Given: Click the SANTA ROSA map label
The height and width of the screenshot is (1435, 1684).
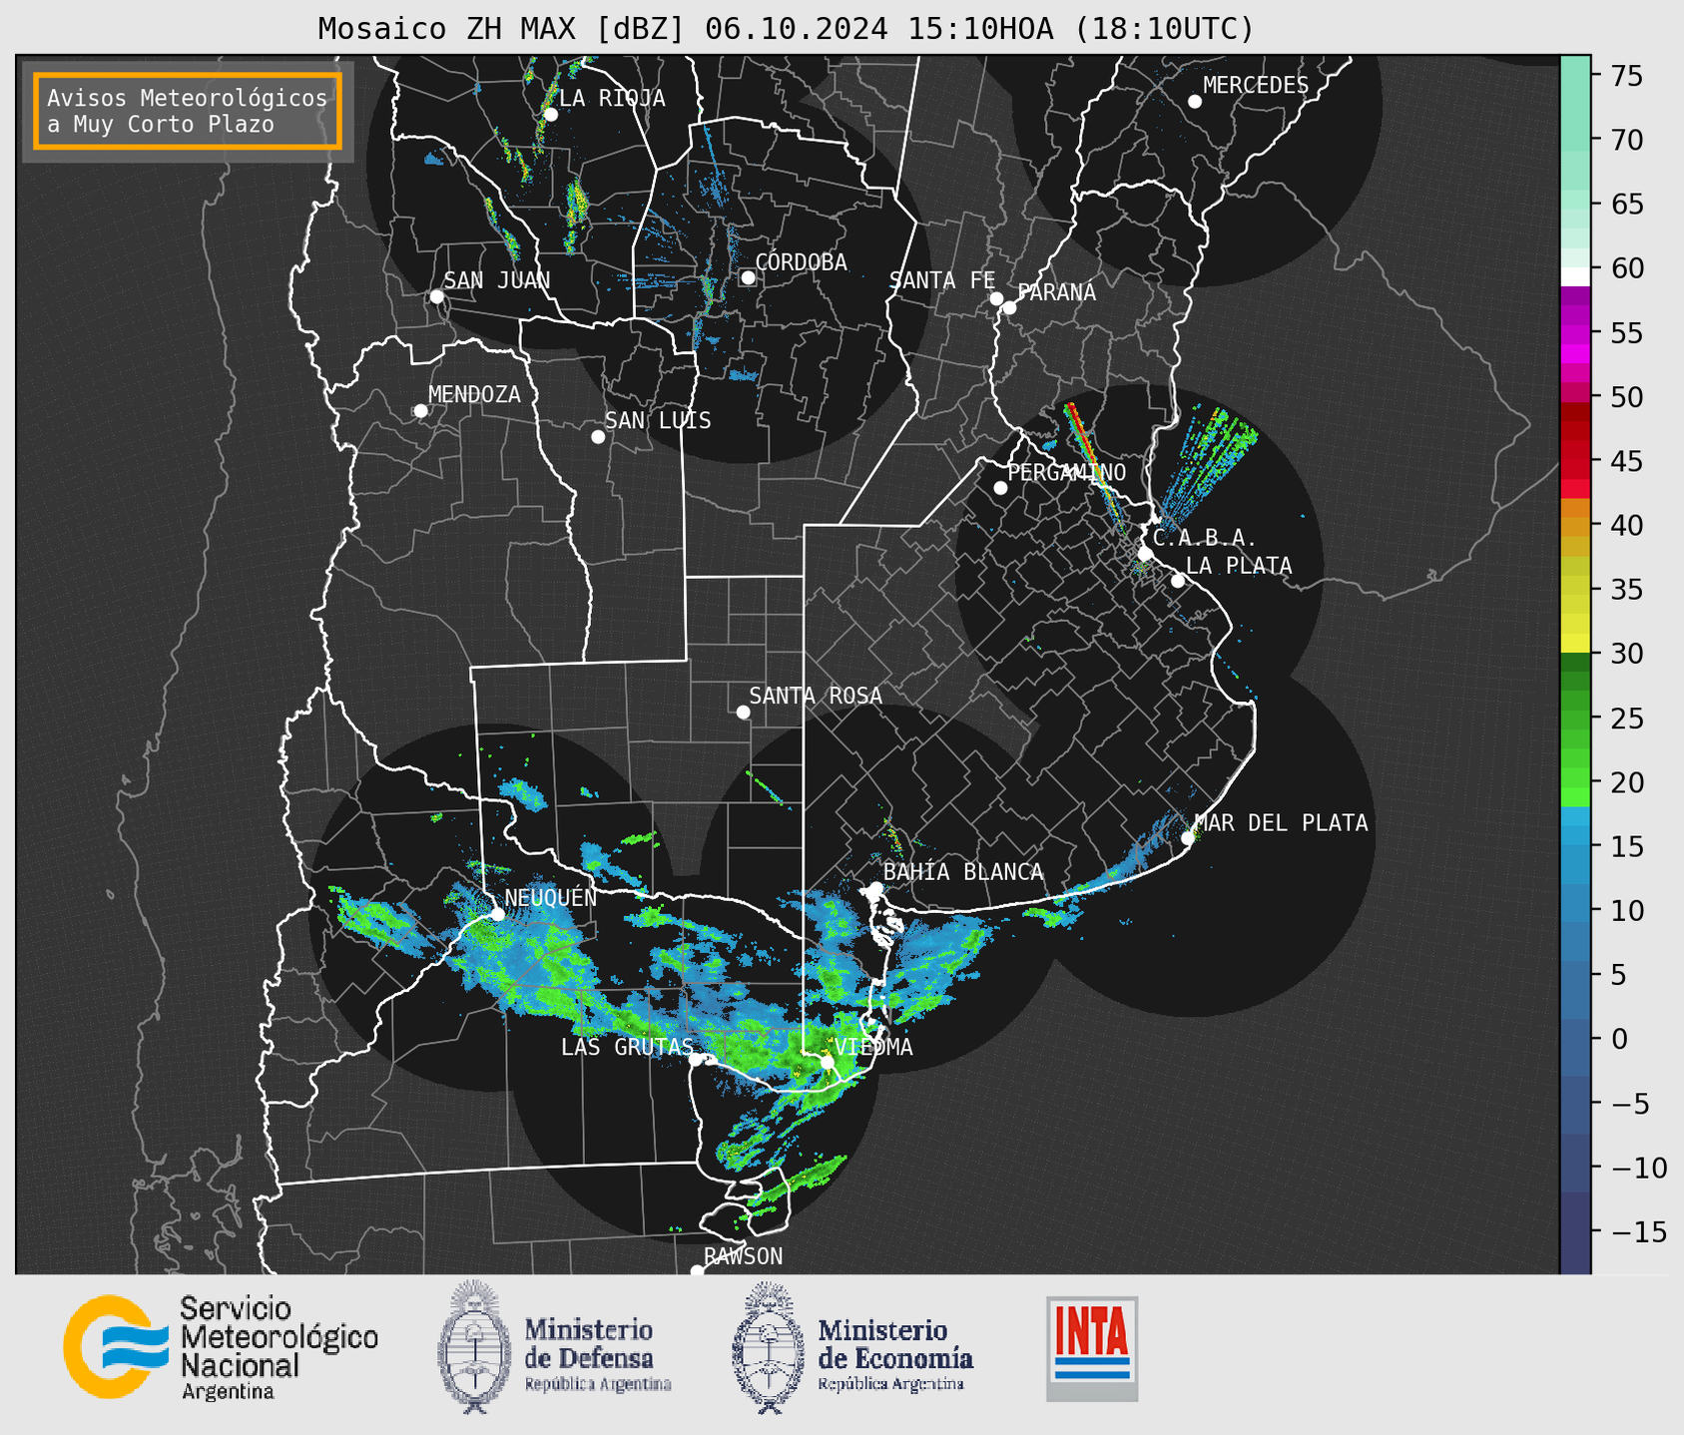Looking at the screenshot, I should tap(816, 696).
